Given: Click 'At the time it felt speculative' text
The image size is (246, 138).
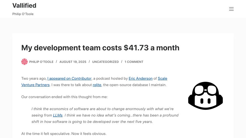Looking at the screenshot, I should click(64, 134).
